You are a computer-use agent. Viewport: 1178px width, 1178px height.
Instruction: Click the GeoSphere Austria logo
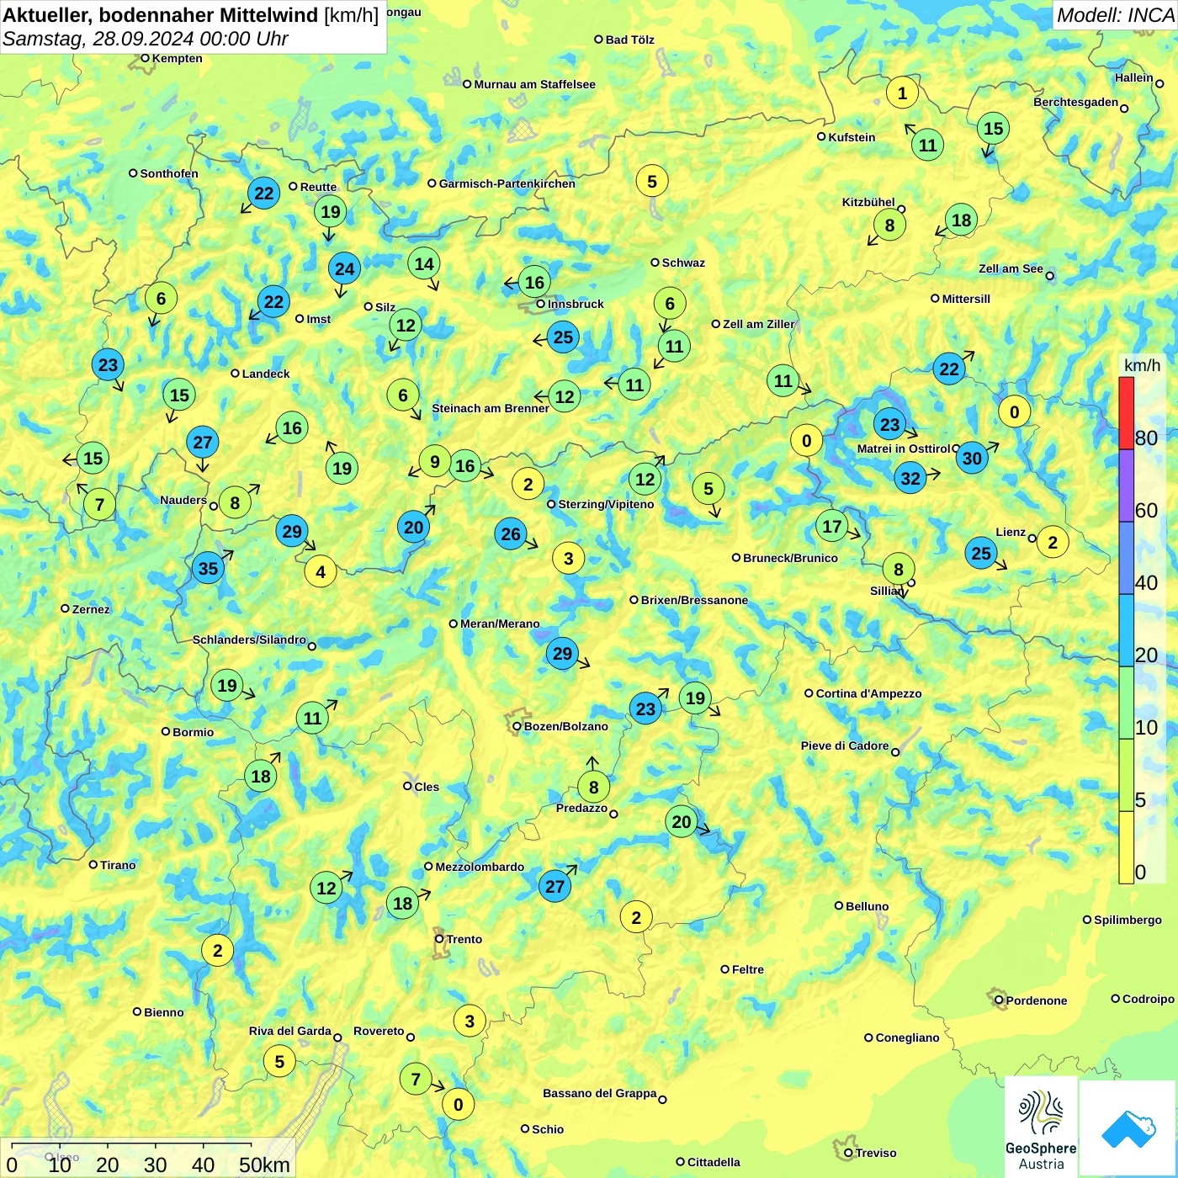pos(1041,1128)
